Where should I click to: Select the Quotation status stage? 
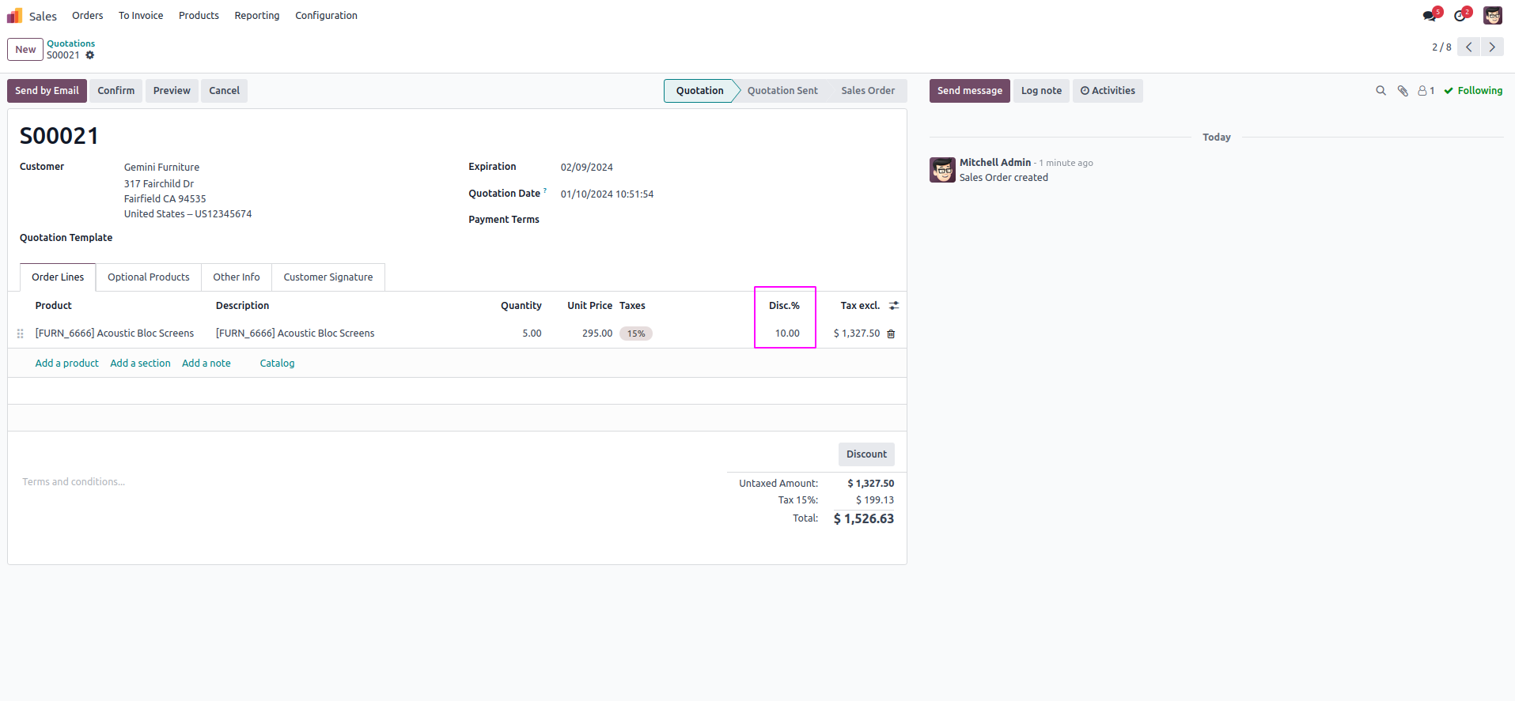pyautogui.click(x=699, y=91)
